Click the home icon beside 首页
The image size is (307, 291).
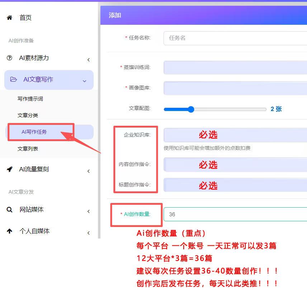pos(9,17)
